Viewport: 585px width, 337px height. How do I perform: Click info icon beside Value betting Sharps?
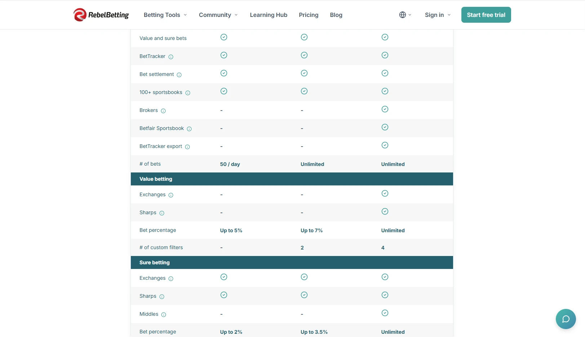click(162, 213)
